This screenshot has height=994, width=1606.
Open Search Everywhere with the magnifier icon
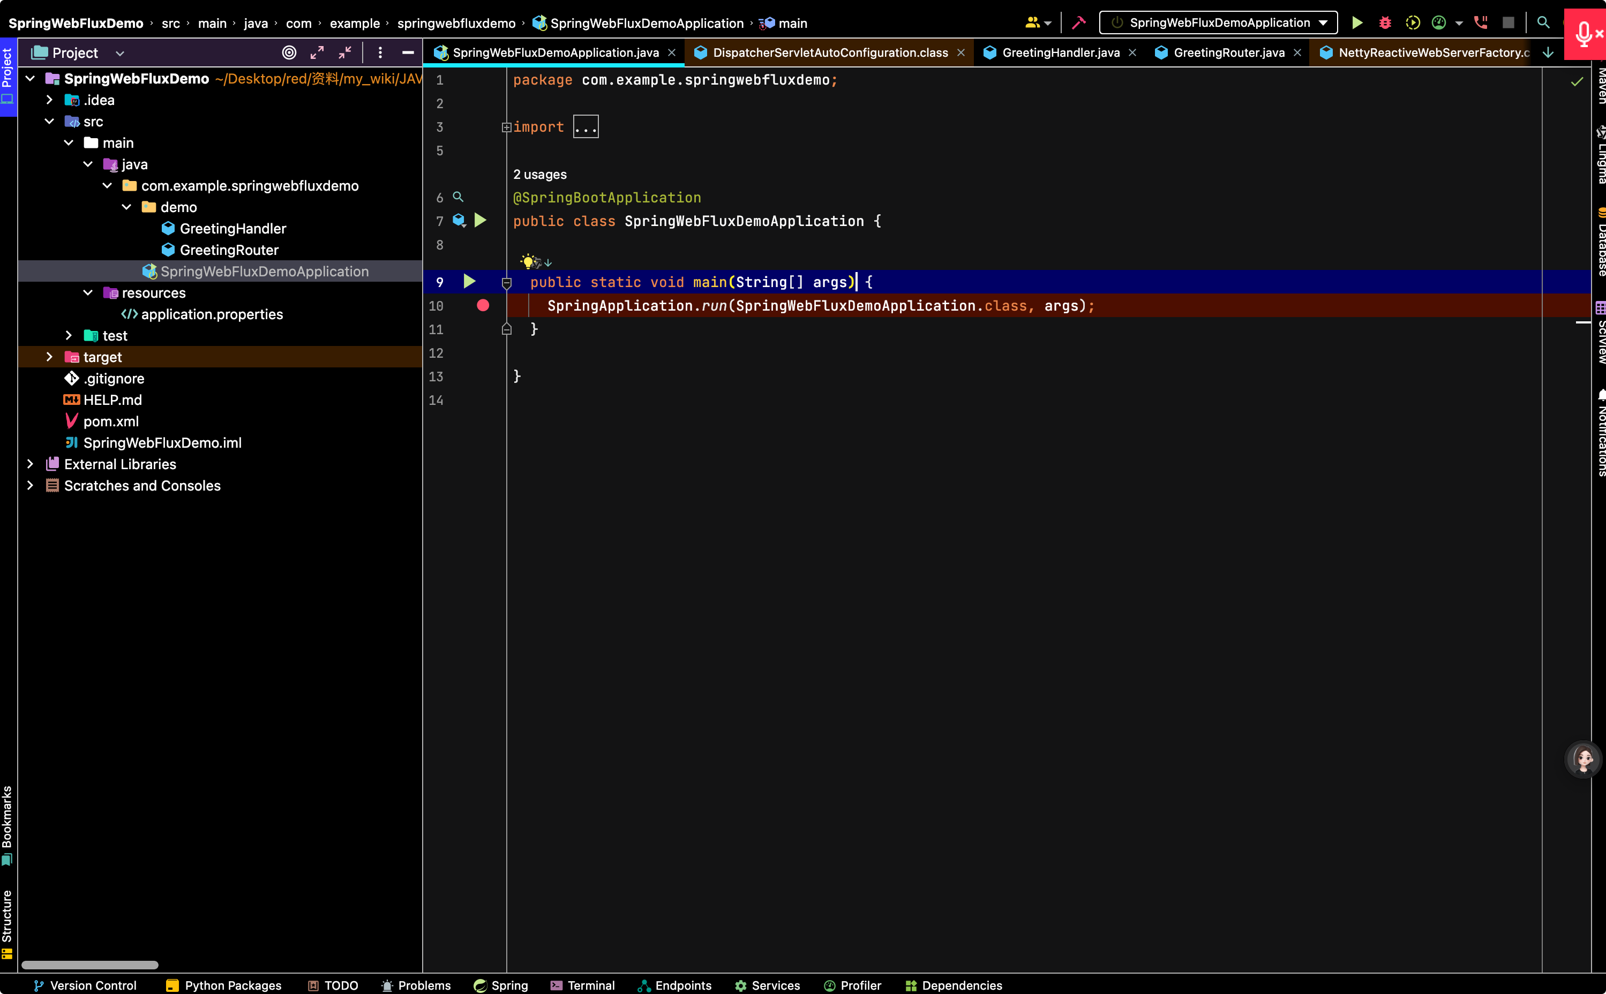point(1543,23)
